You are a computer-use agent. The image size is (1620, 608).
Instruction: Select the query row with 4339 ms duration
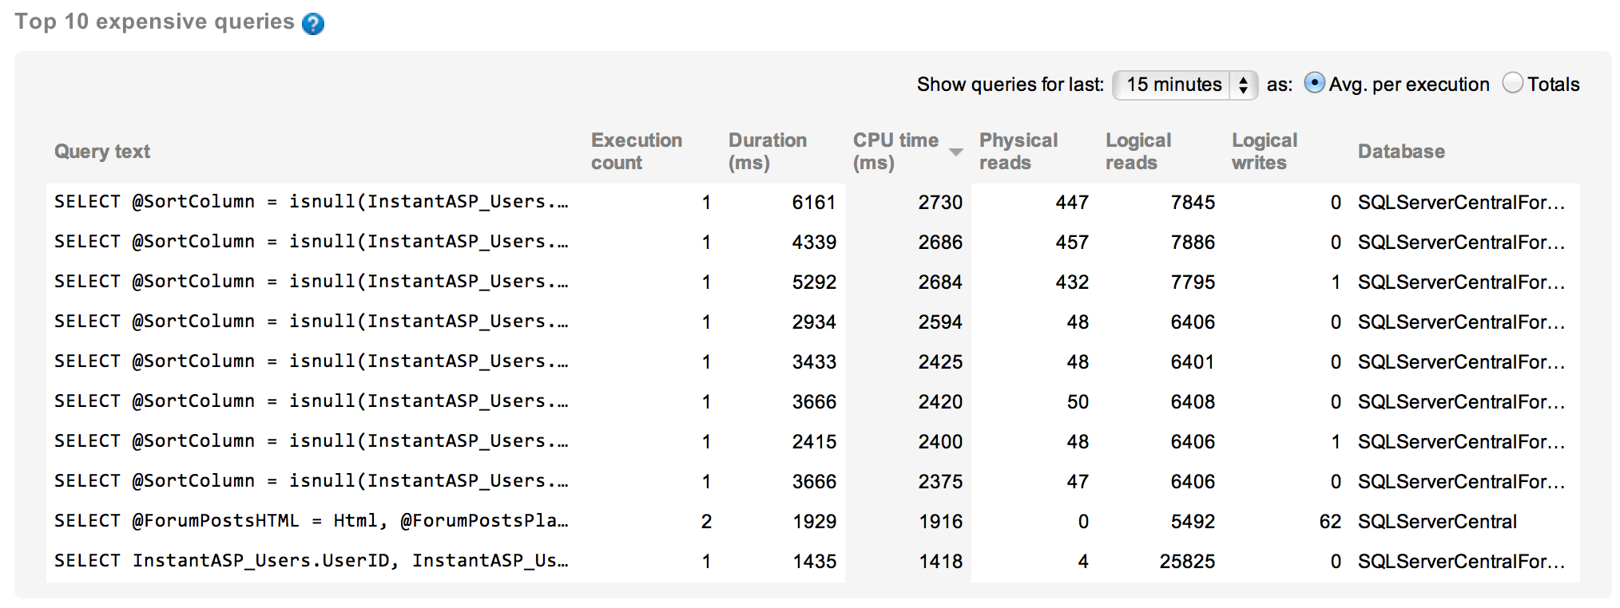311,243
